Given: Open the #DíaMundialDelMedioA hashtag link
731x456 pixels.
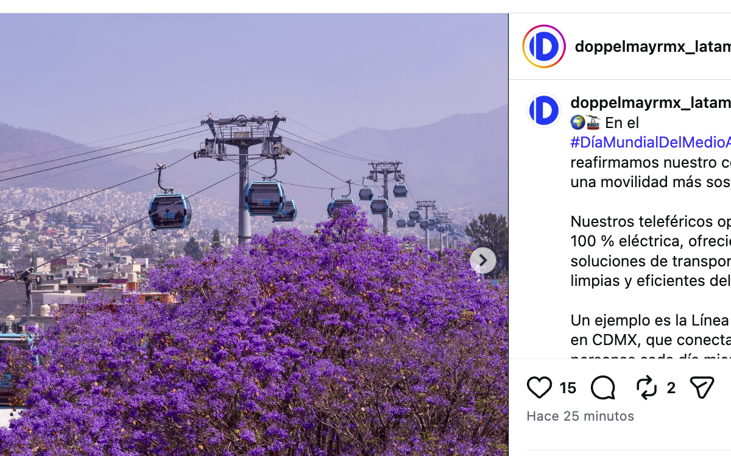Looking at the screenshot, I should pyautogui.click(x=650, y=143).
